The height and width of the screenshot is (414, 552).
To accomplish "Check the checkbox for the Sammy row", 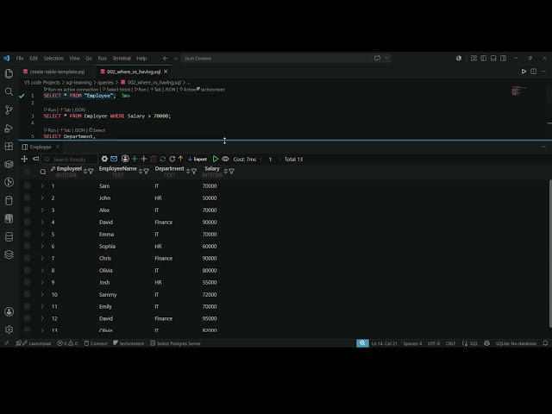I will click(x=27, y=294).
